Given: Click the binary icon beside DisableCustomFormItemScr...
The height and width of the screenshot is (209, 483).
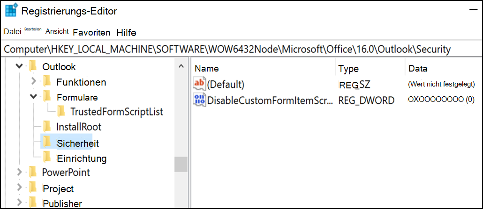Looking at the screenshot, I should tap(199, 100).
